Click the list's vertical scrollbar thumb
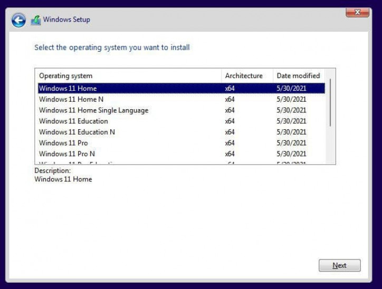The height and width of the screenshot is (289, 382). 330,102
